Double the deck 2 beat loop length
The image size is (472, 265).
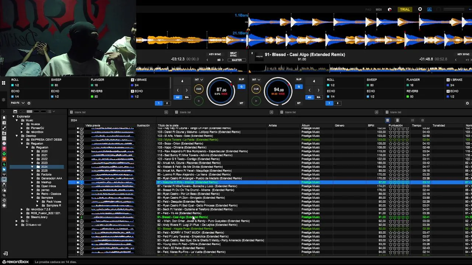click(x=319, y=90)
